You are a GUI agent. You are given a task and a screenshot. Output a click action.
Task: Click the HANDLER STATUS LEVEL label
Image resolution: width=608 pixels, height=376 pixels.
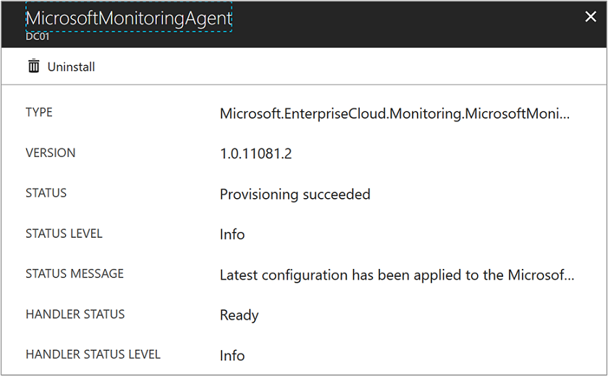click(x=93, y=354)
